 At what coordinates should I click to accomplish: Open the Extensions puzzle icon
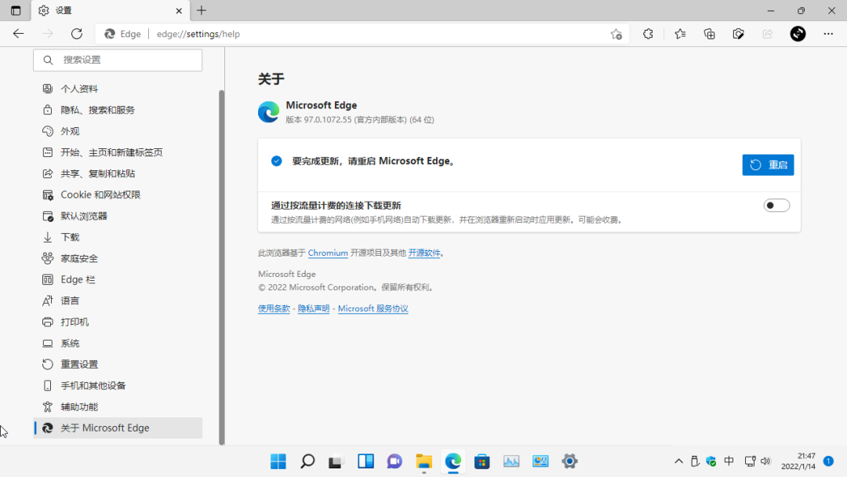648,34
